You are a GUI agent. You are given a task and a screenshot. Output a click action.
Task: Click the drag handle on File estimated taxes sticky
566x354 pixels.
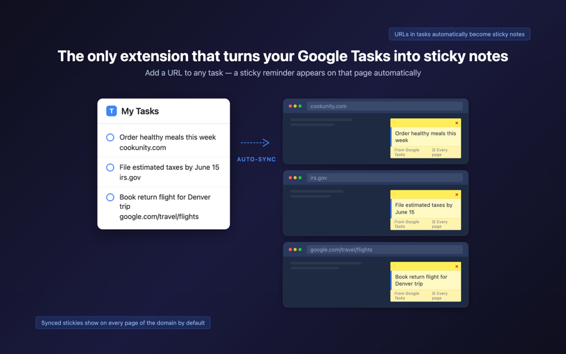coord(394,195)
